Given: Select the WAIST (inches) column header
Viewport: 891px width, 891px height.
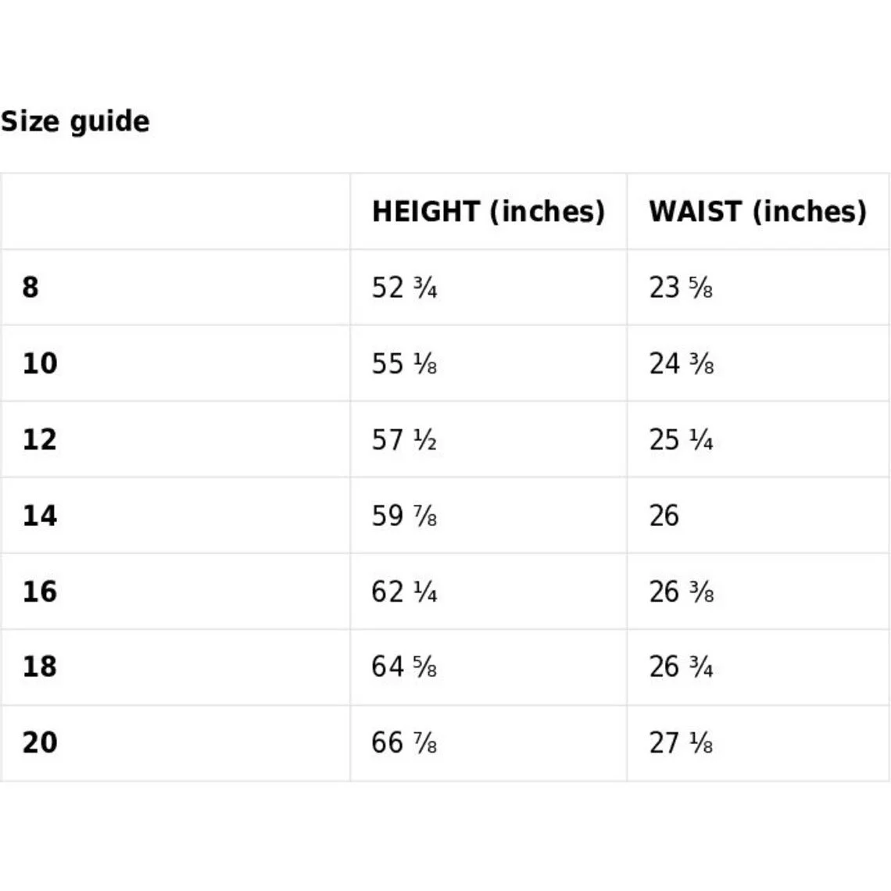Looking at the screenshot, I should click(758, 211).
